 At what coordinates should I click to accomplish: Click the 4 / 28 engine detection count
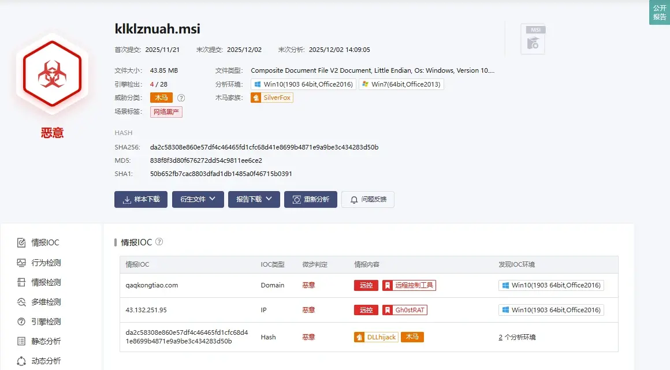tap(158, 84)
